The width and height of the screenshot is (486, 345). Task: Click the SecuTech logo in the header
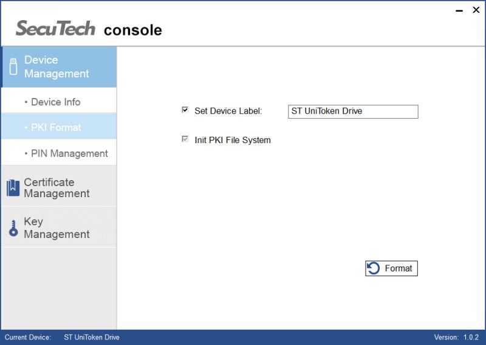coord(55,28)
